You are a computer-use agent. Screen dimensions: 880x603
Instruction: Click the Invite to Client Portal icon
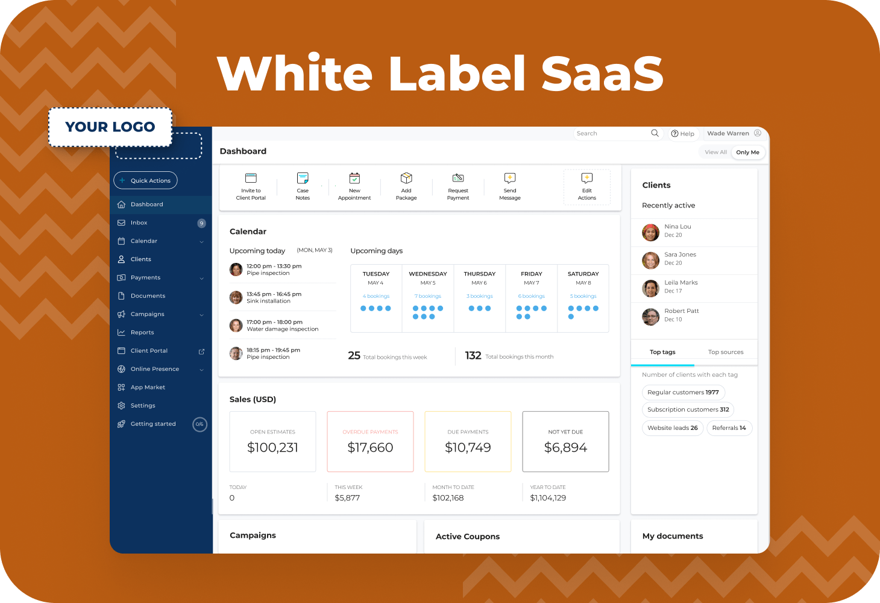pyautogui.click(x=251, y=178)
